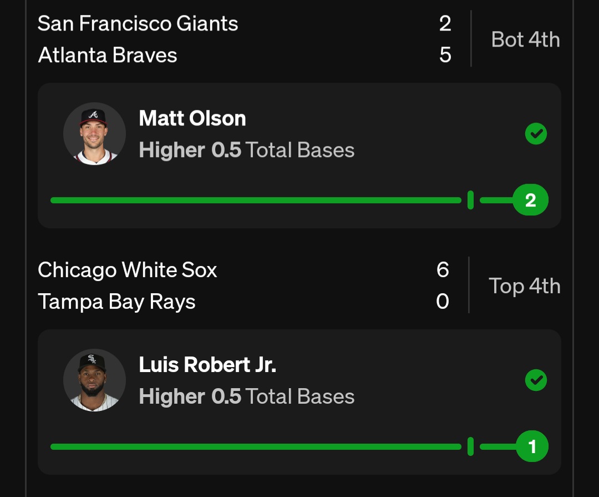599x497 pixels.
Task: Click Luis Robert's Higher 0.5 Total Bases pick
Action: click(x=246, y=396)
